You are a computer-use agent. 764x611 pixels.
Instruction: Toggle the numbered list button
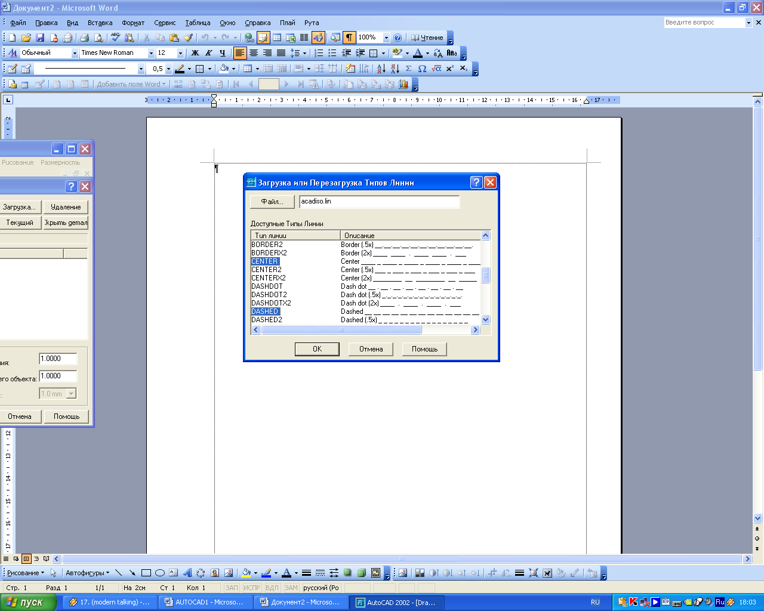pos(319,53)
